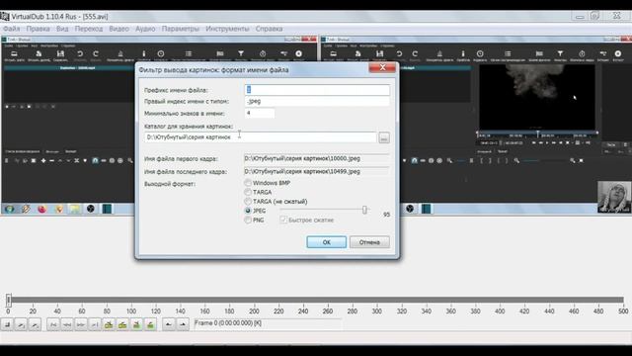
Task: Click the webcam thumbnail in right pane
Action: pyautogui.click(x=614, y=197)
